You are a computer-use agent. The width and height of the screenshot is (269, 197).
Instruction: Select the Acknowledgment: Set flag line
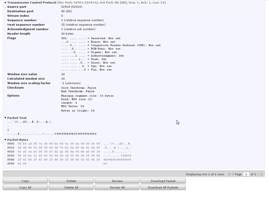click(x=92, y=56)
